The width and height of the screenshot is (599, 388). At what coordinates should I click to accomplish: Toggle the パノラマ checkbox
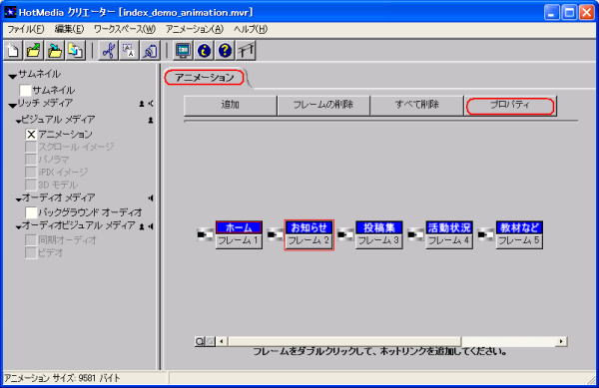tap(31, 160)
